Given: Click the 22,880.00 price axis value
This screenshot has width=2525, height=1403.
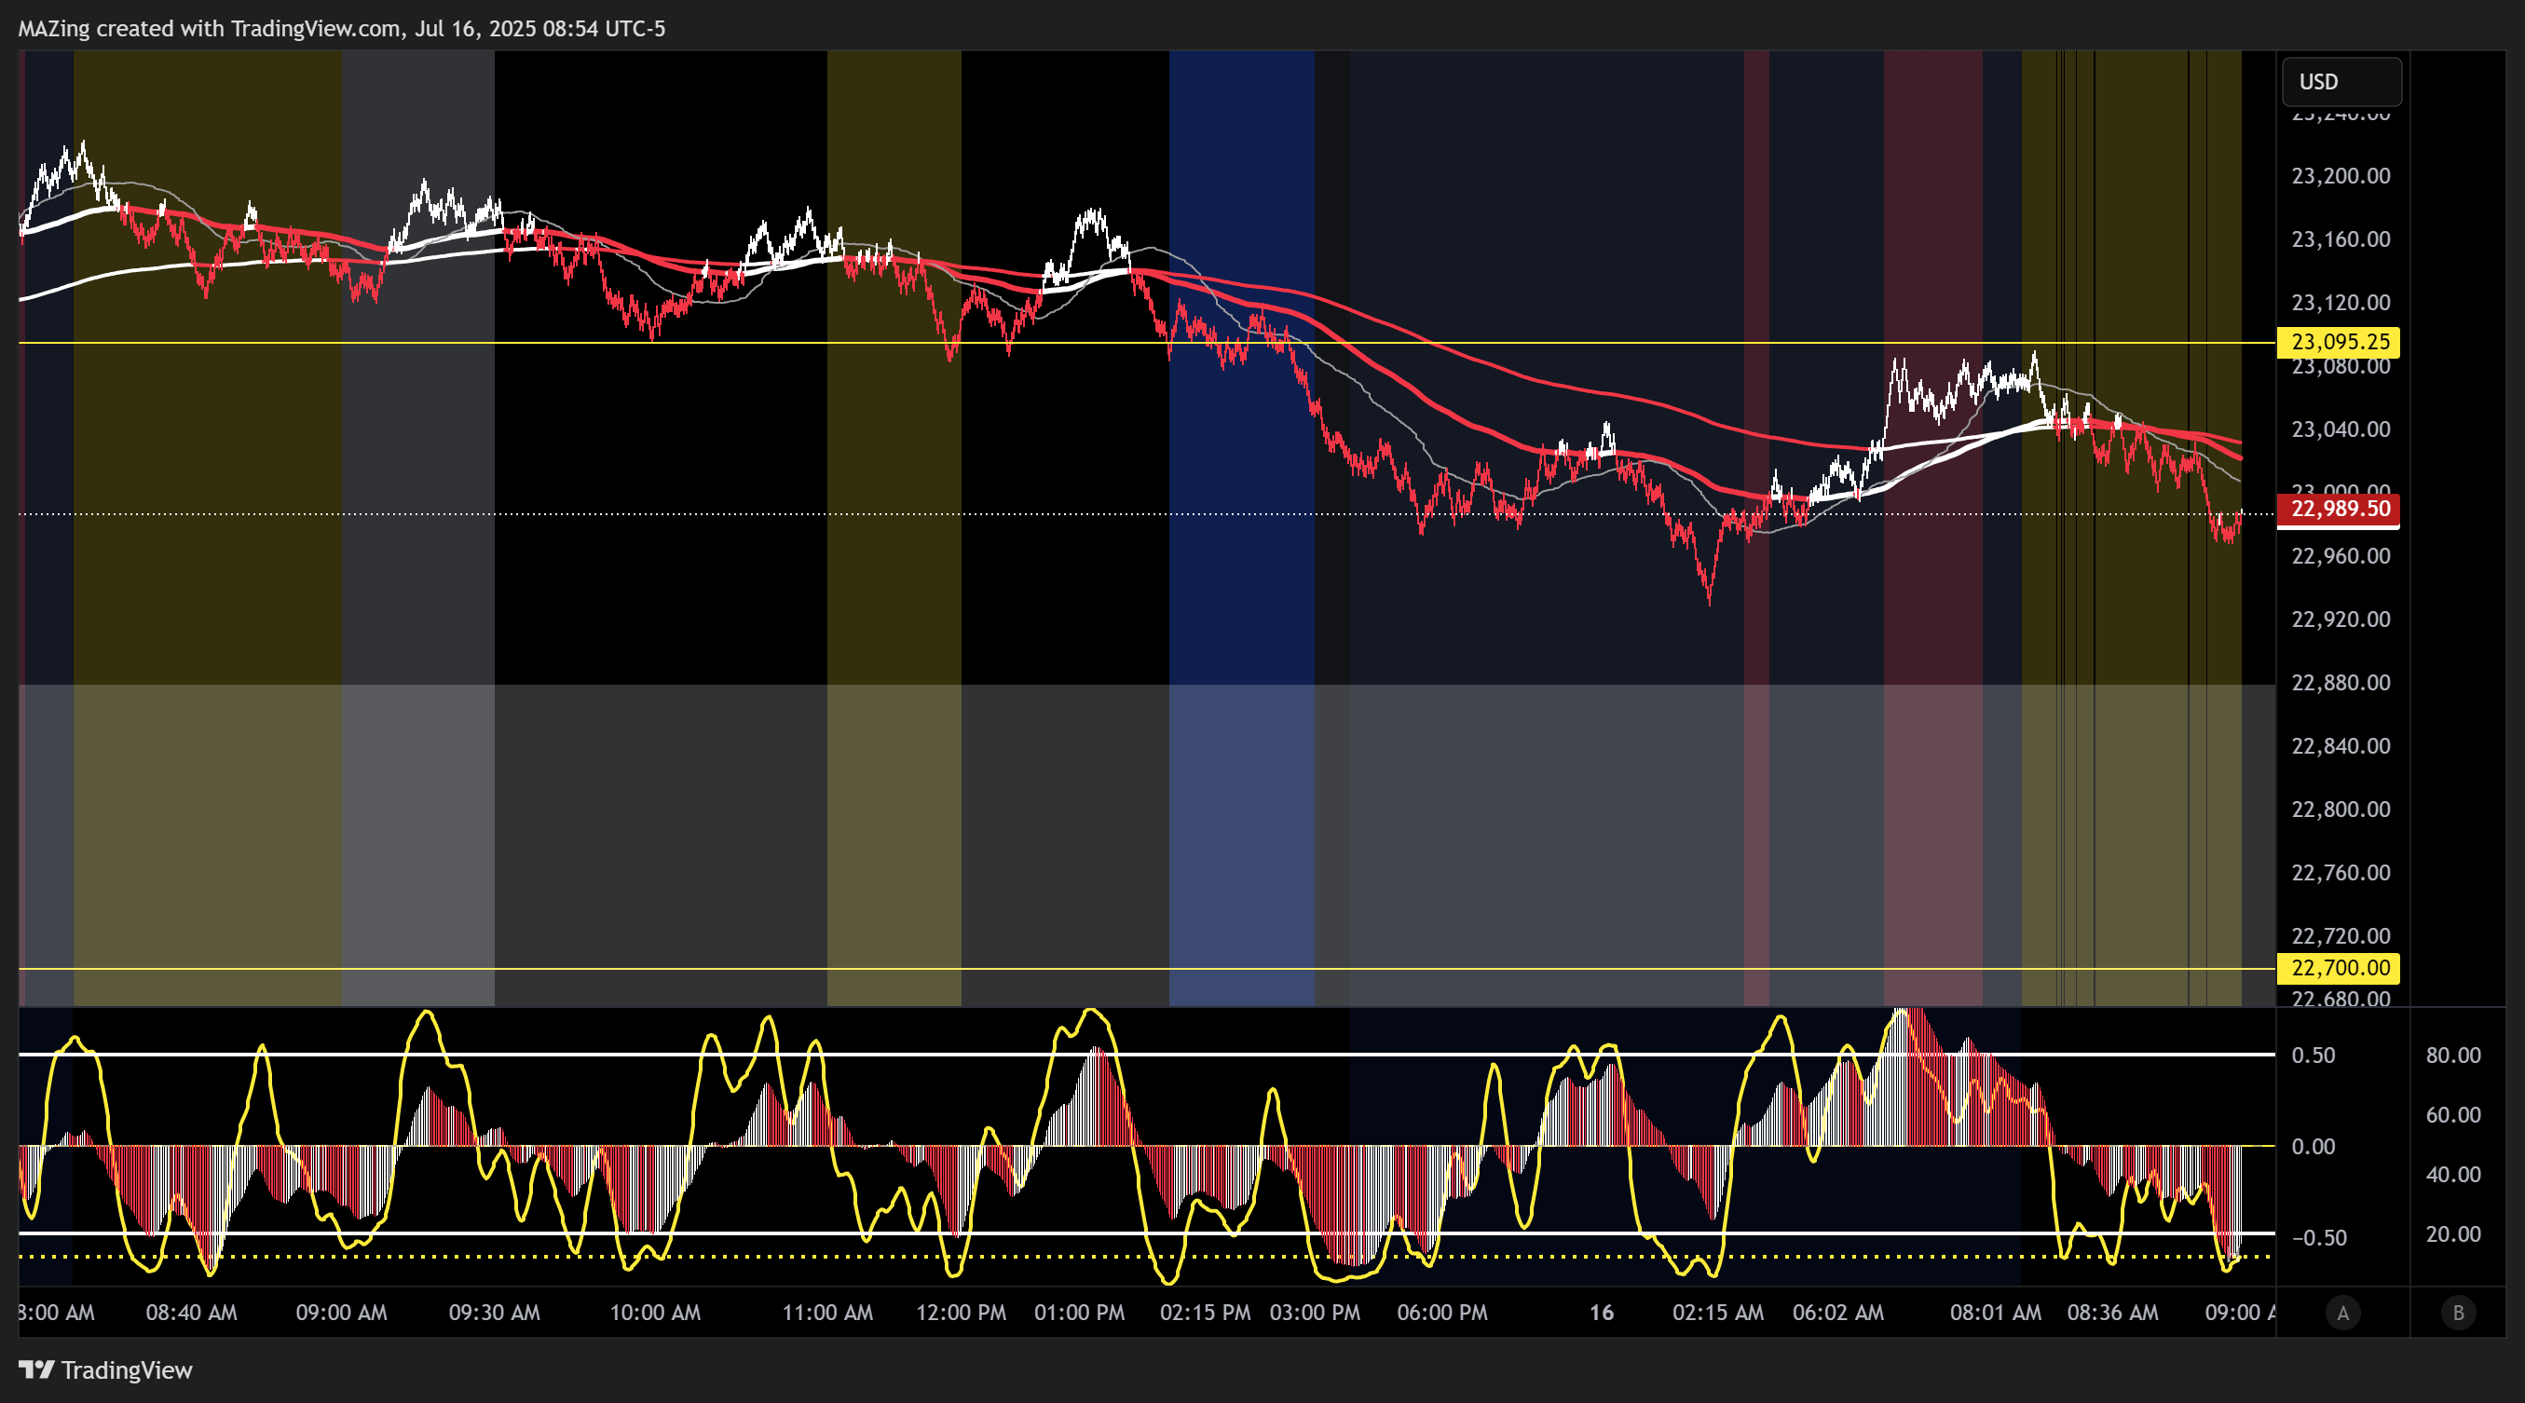Looking at the screenshot, I should click(2341, 683).
